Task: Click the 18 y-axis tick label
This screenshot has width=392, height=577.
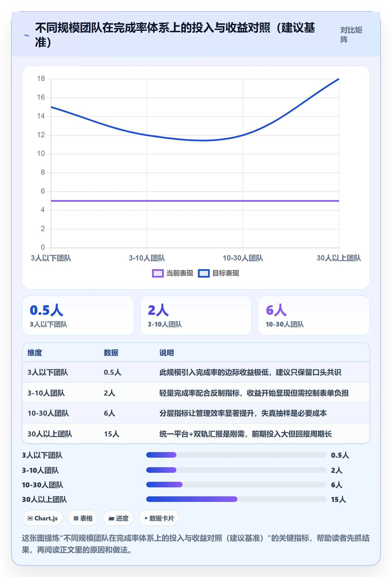Action: click(x=41, y=79)
